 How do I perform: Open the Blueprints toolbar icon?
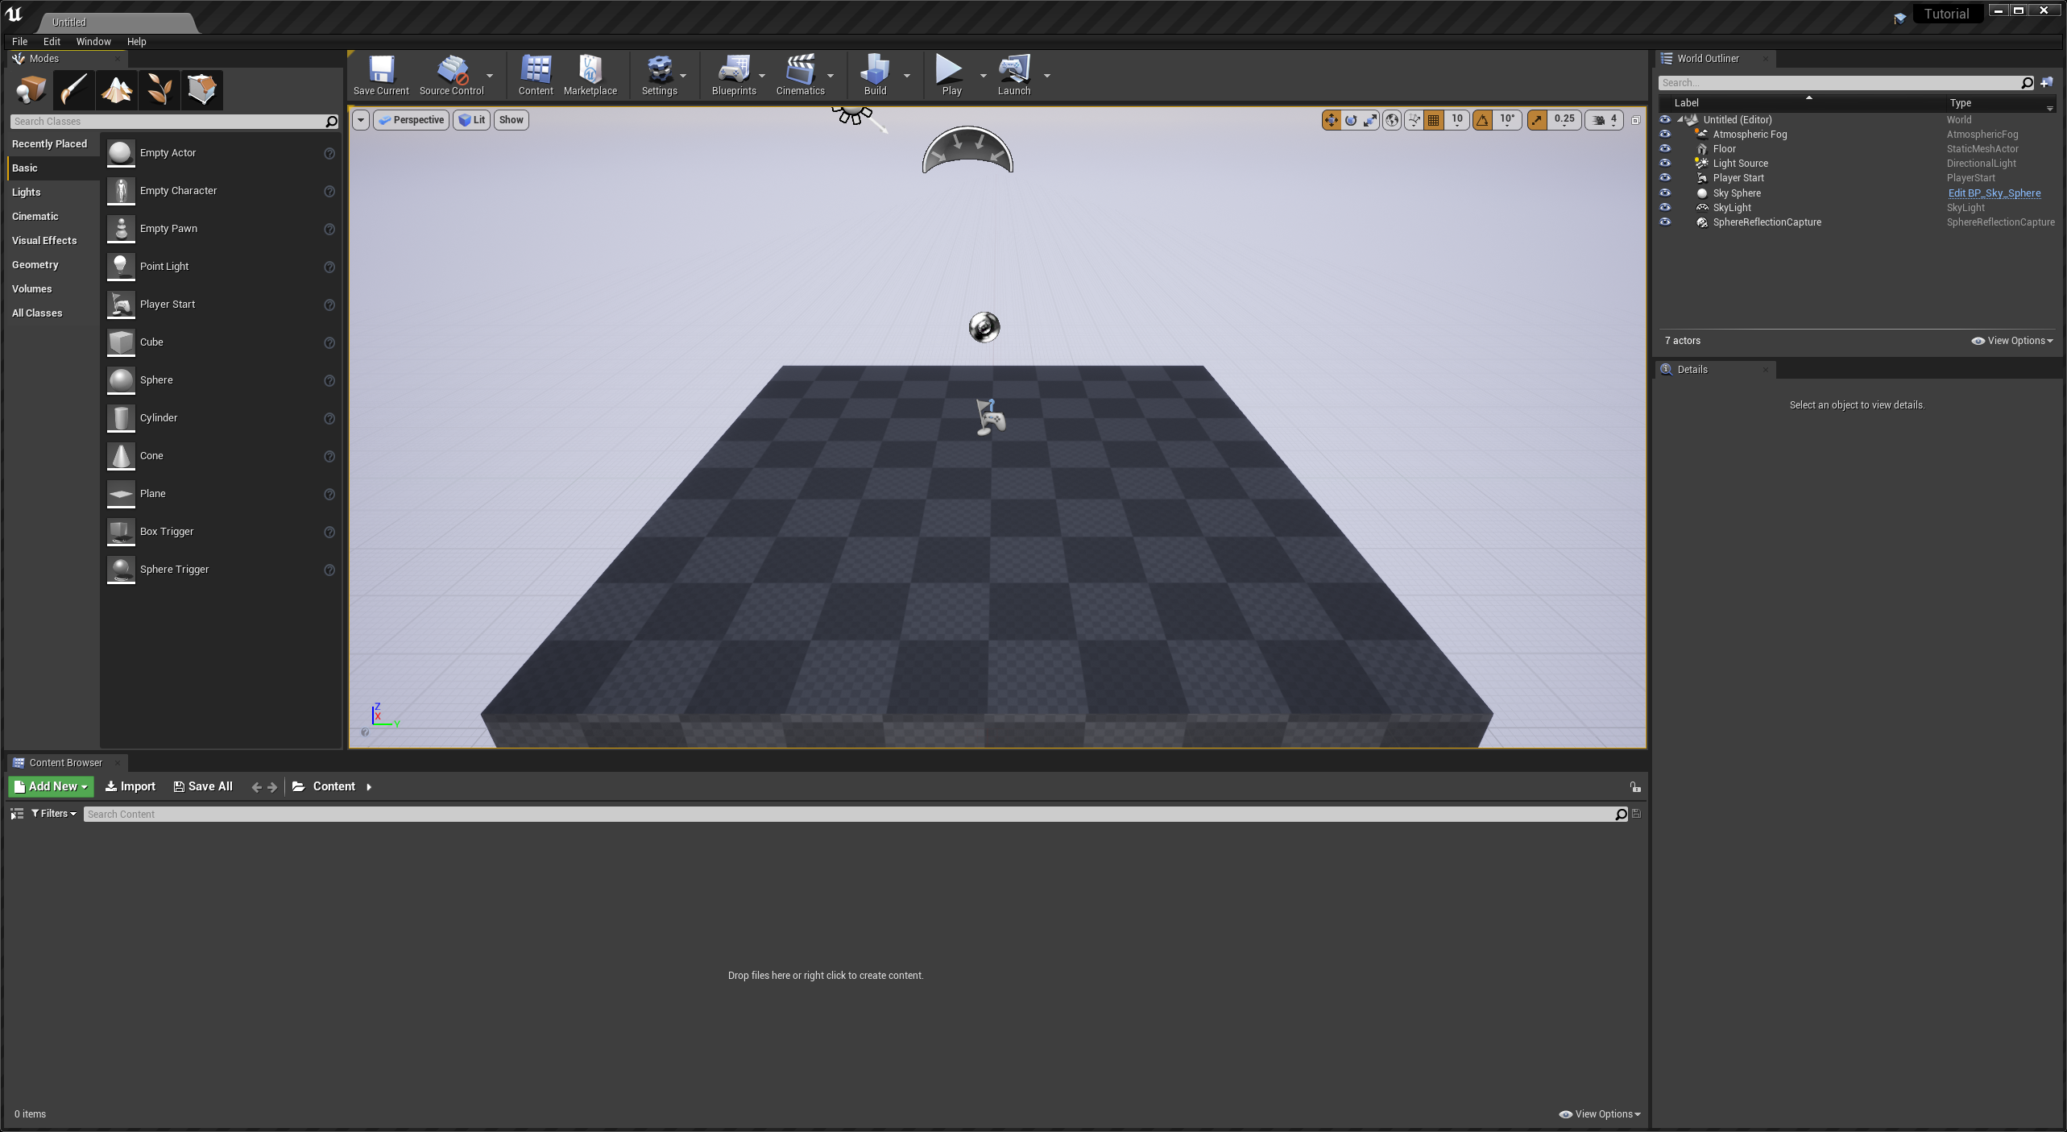(x=733, y=71)
